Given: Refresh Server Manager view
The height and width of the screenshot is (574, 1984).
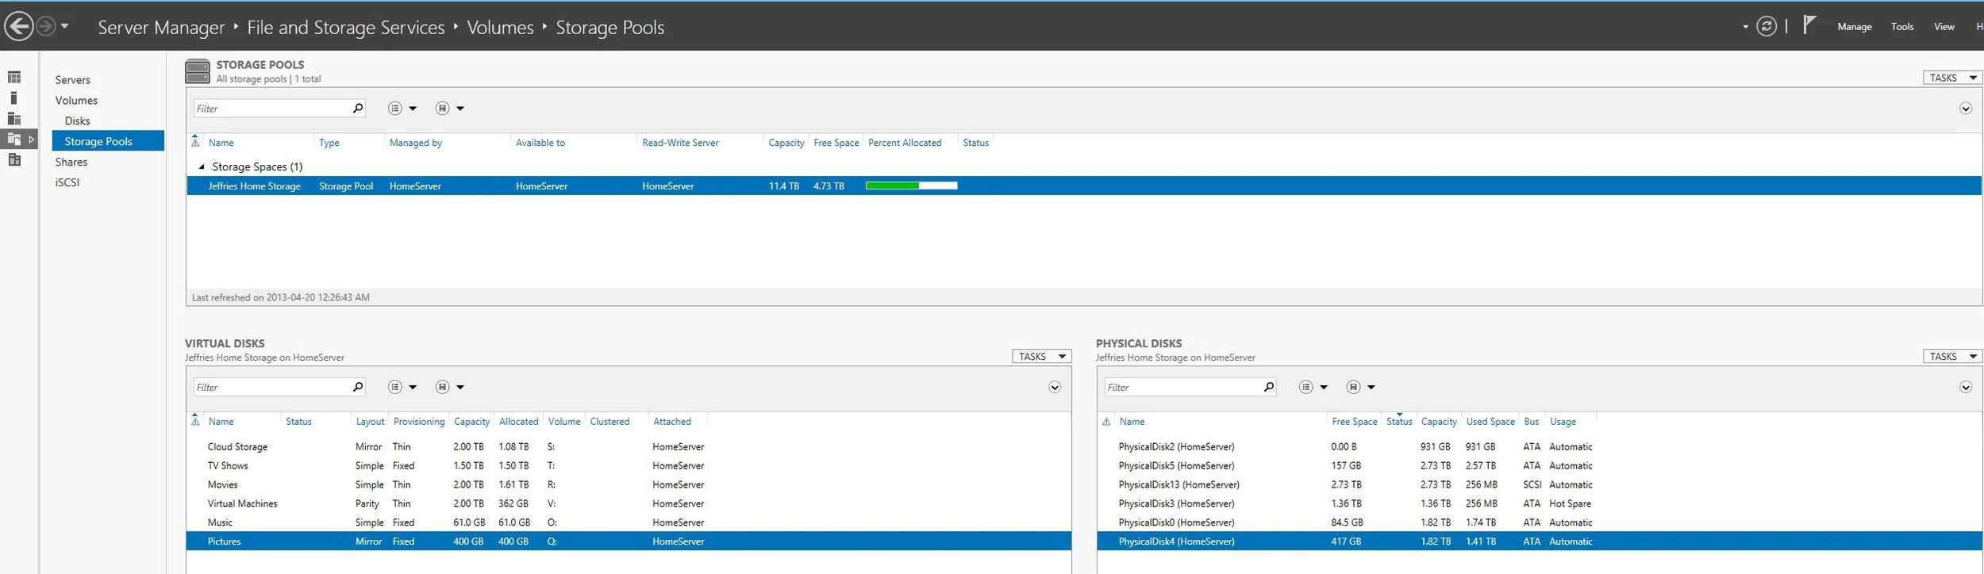Looking at the screenshot, I should (1767, 26).
